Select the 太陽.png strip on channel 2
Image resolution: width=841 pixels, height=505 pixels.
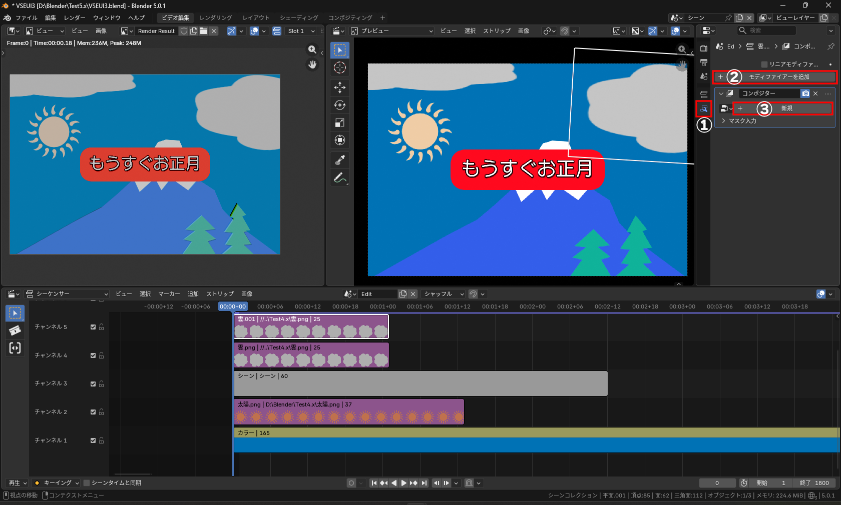349,412
